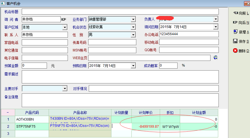The height and width of the screenshot is (138, 250).
Task: Click the 新增 add record icon
Action: (236, 32)
